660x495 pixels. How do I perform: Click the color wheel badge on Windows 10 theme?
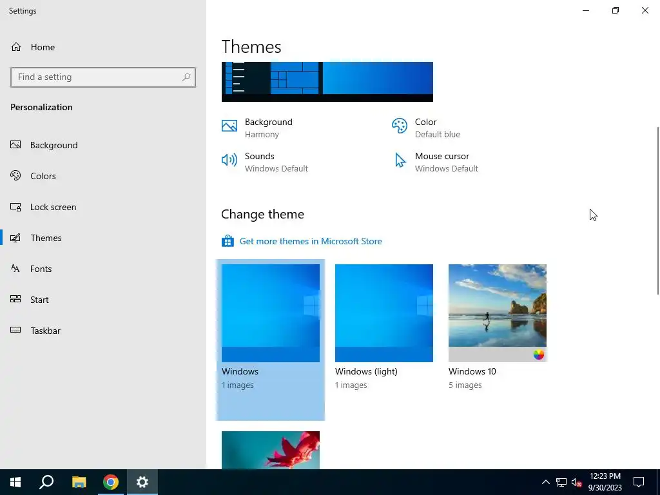click(539, 354)
